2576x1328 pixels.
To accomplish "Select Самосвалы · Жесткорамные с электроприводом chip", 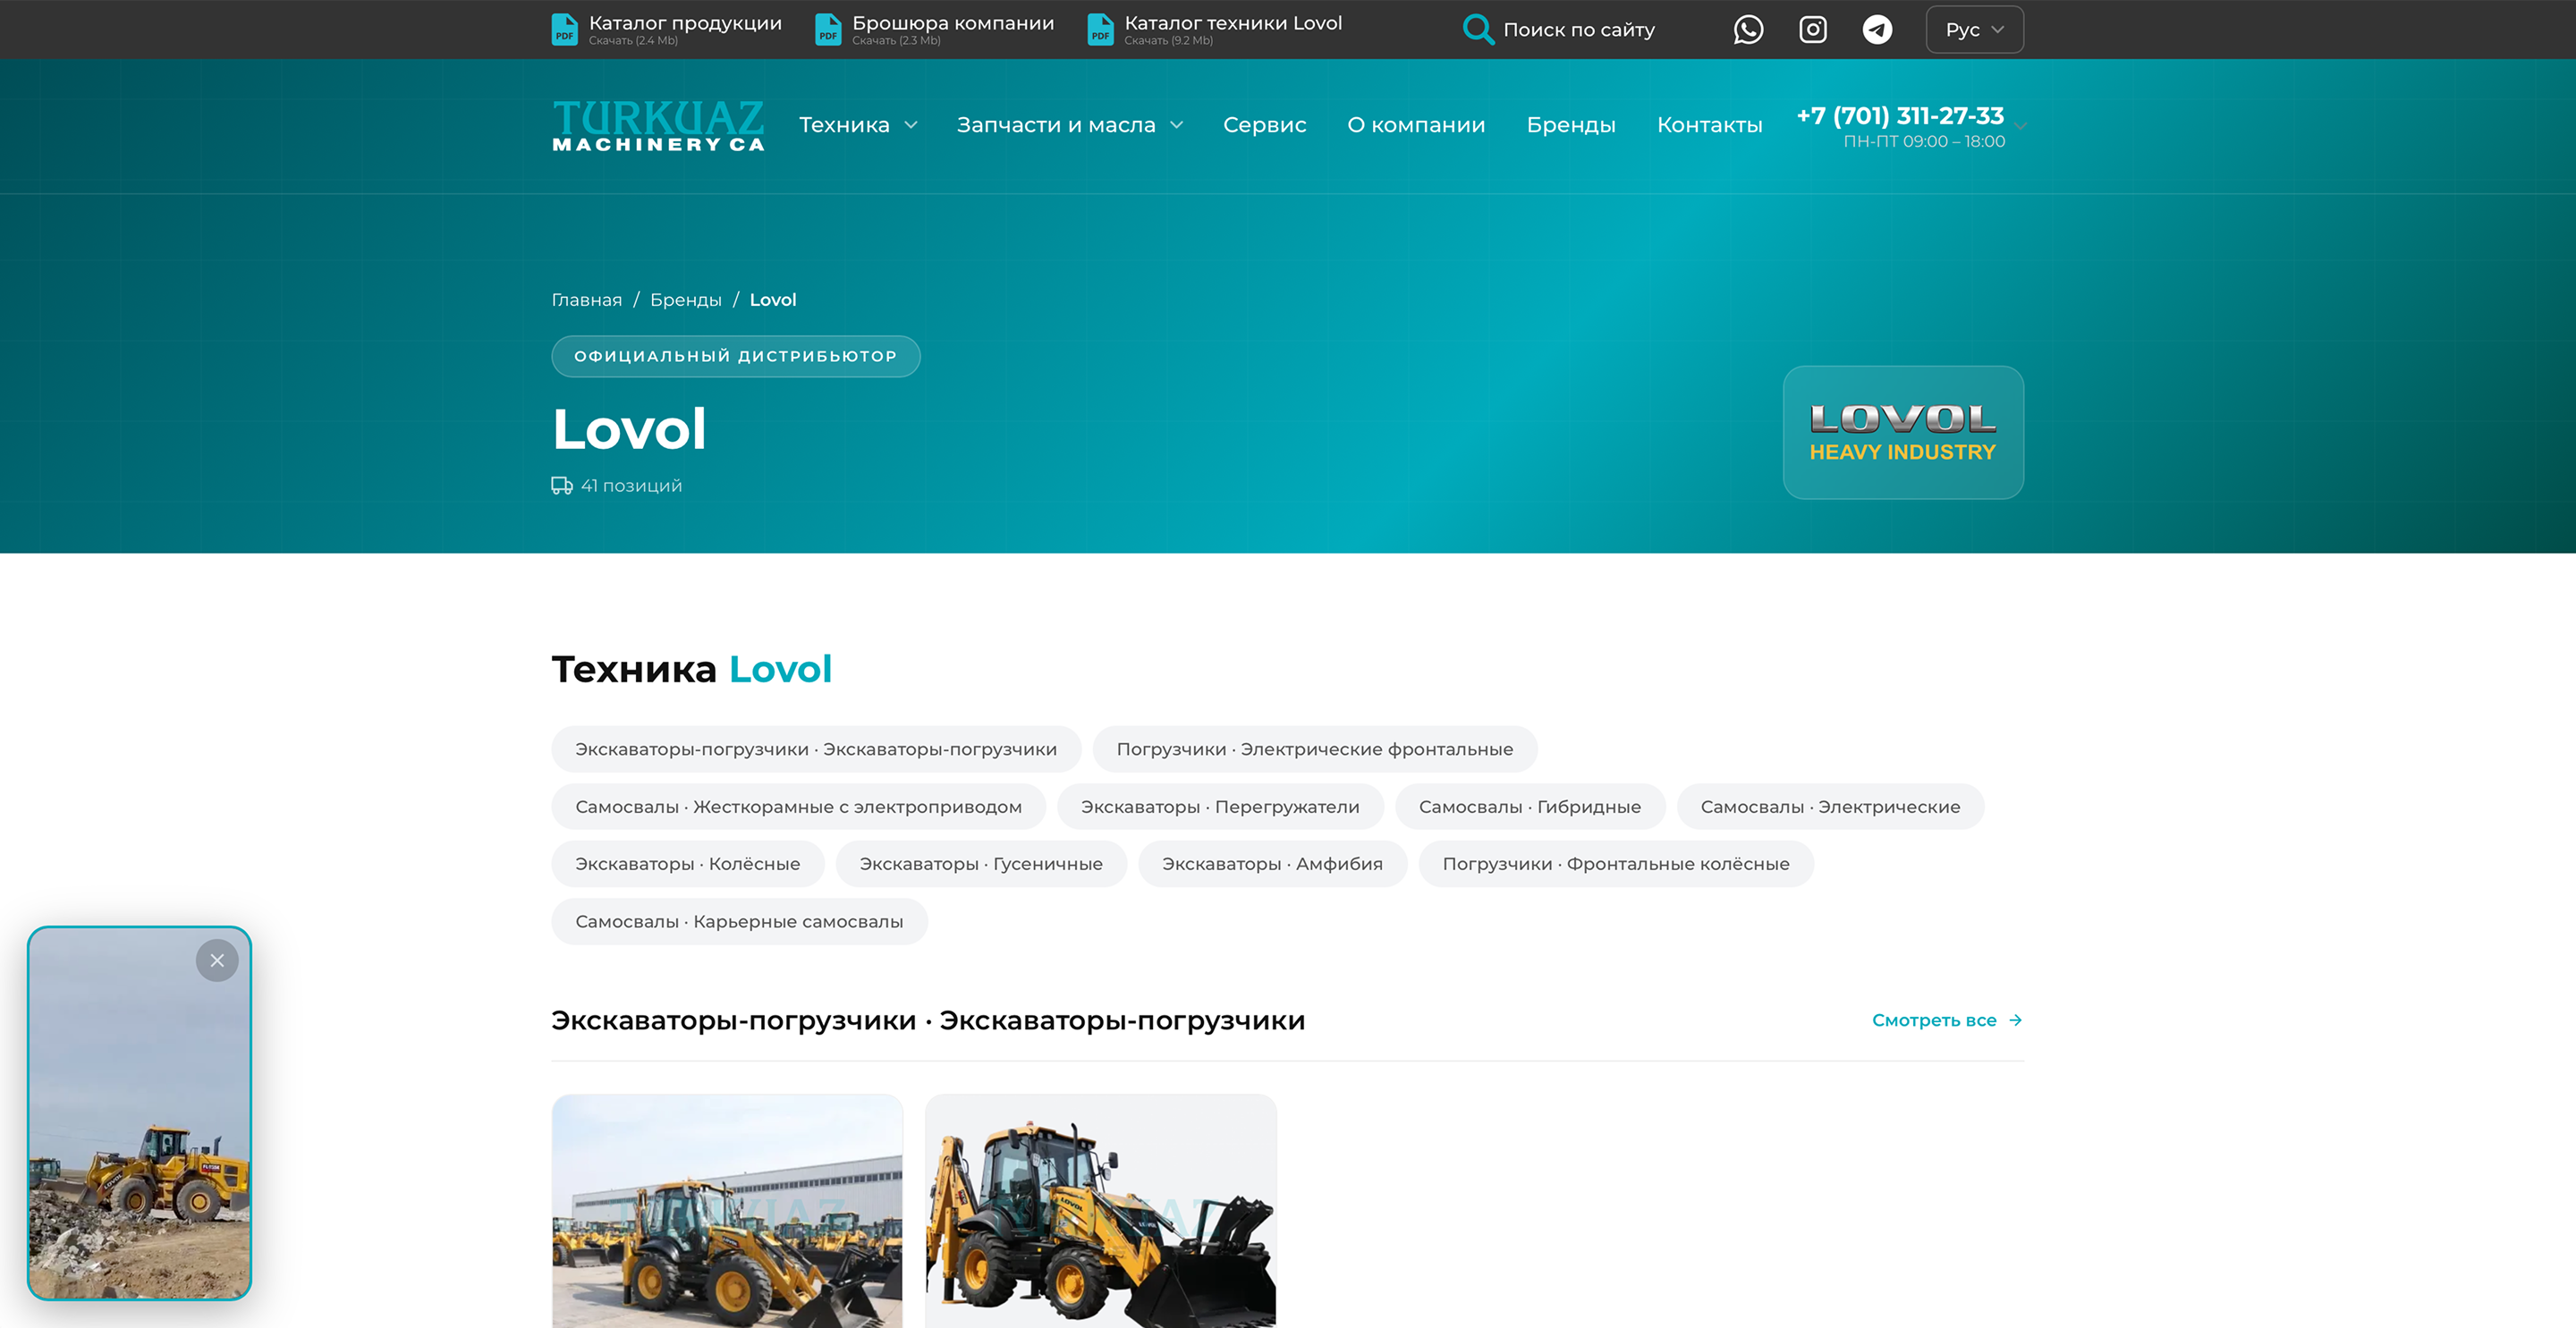I will 798,807.
